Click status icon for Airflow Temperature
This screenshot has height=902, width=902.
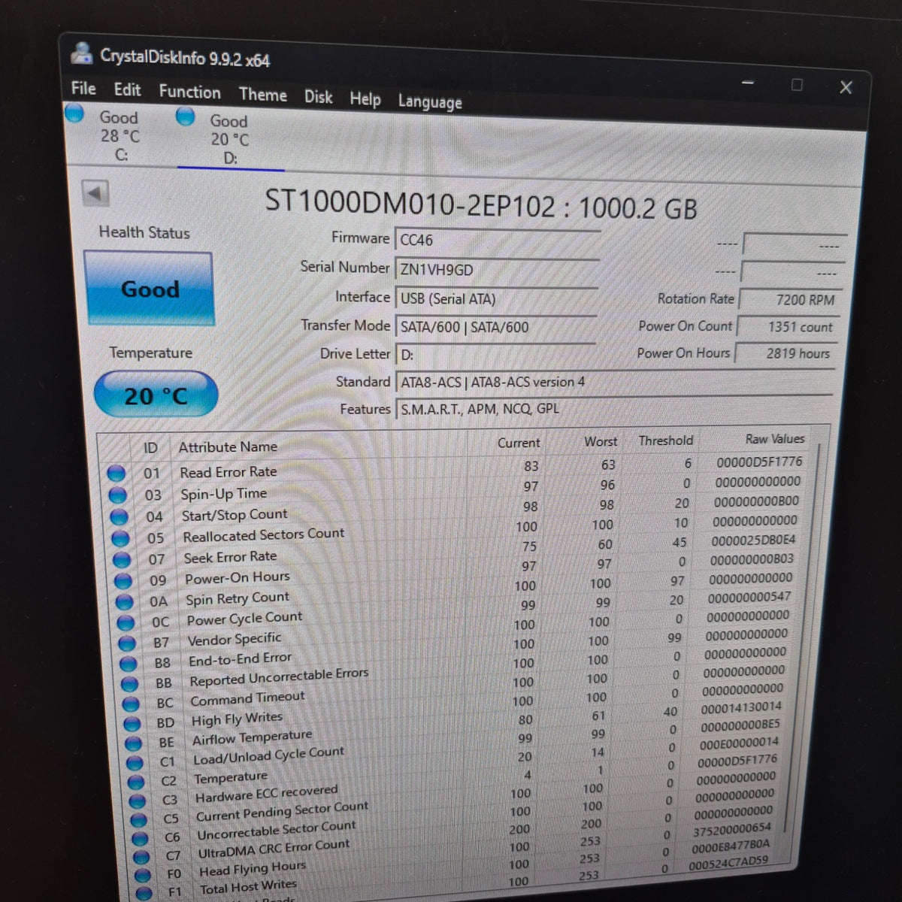(x=133, y=743)
